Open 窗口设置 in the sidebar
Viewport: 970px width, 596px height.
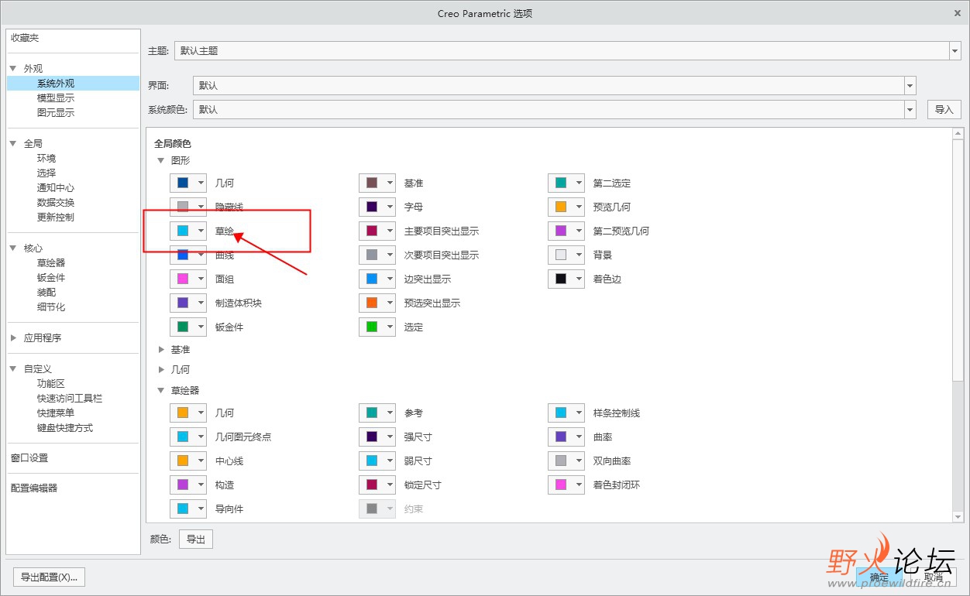coord(29,457)
